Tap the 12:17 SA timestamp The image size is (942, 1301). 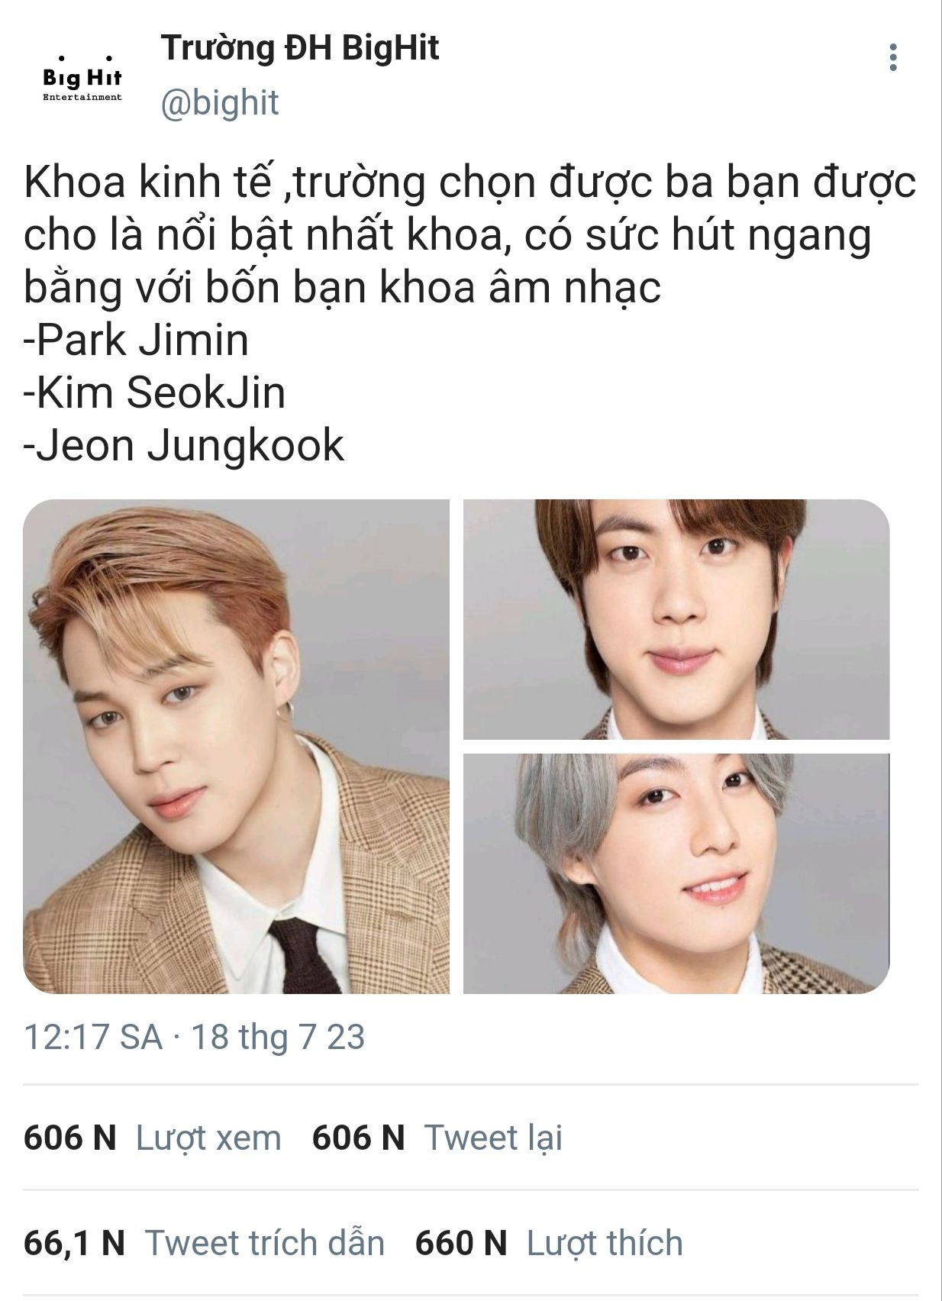(93, 1037)
